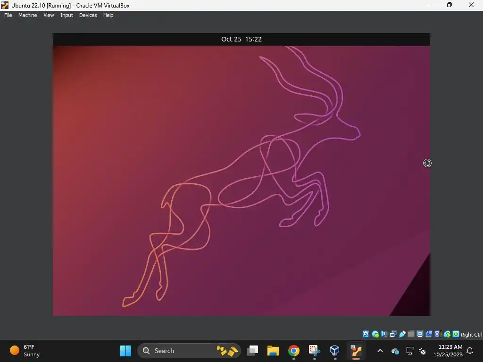Open the VirtualBox window icon menu
This screenshot has height=362, width=483.
click(x=5, y=5)
